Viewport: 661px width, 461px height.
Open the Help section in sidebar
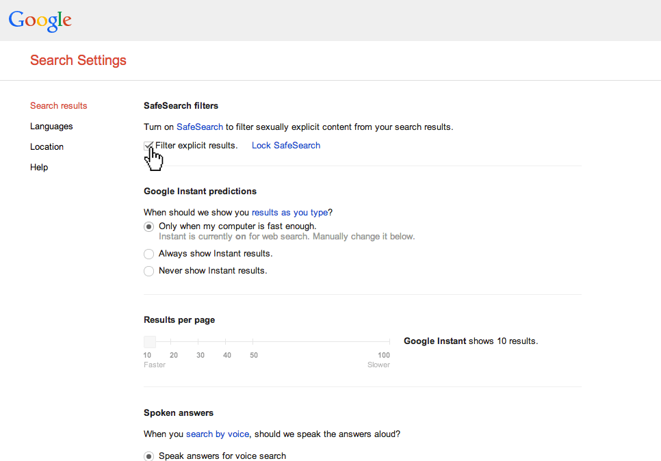point(39,168)
